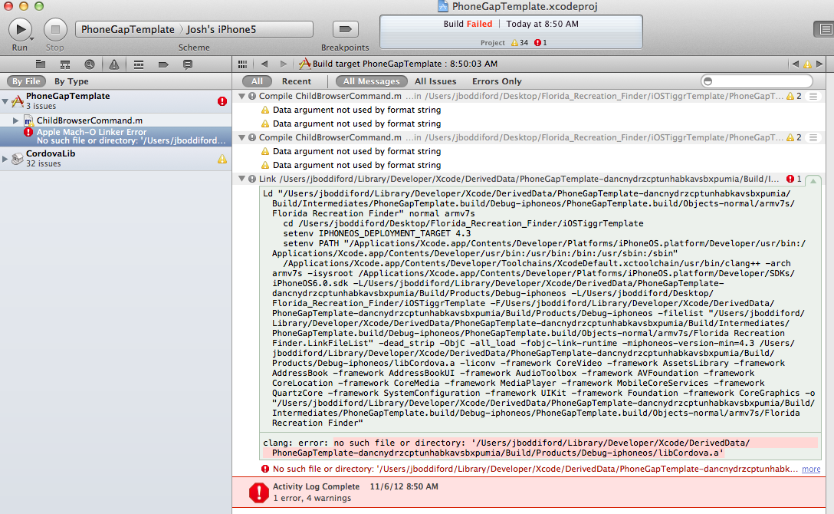Click the 'more' link after the error message
This screenshot has height=514, width=834.
811,469
